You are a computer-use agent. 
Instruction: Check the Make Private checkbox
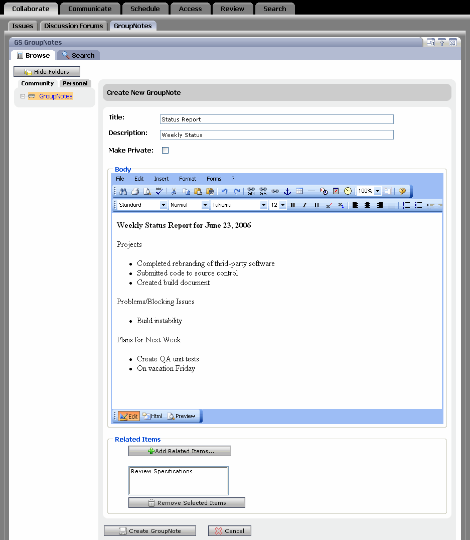(165, 150)
